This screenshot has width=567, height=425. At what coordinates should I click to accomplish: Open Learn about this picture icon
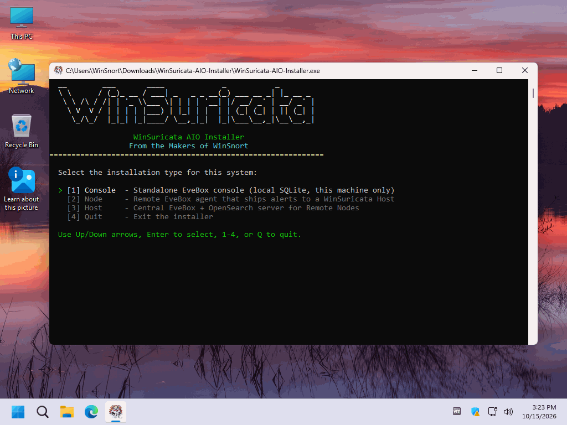22,189
